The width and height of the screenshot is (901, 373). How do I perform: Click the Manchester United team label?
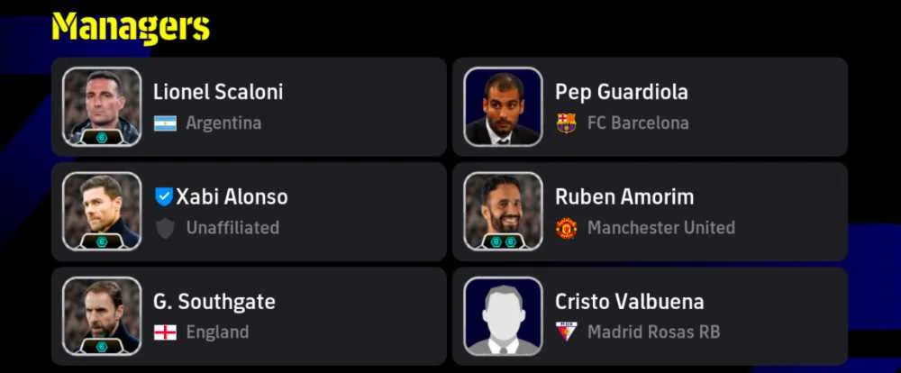tap(660, 228)
